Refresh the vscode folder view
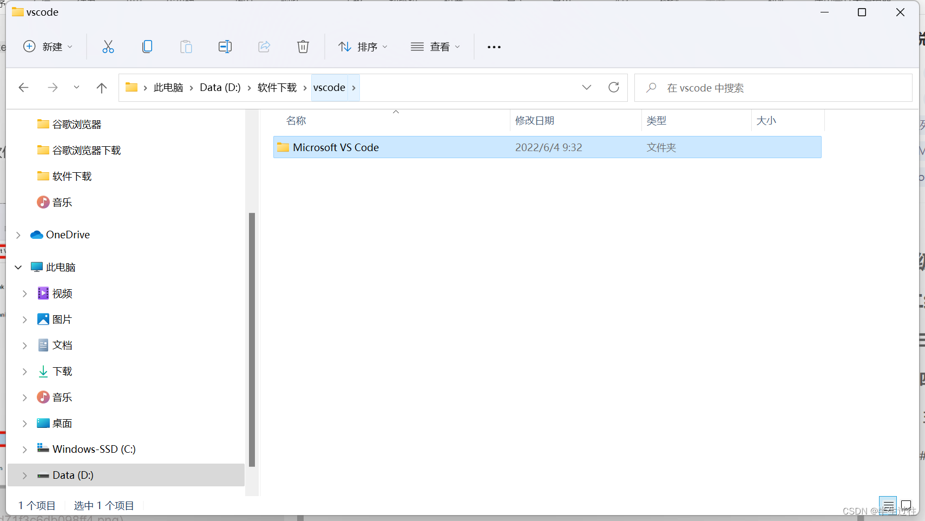 tap(614, 87)
